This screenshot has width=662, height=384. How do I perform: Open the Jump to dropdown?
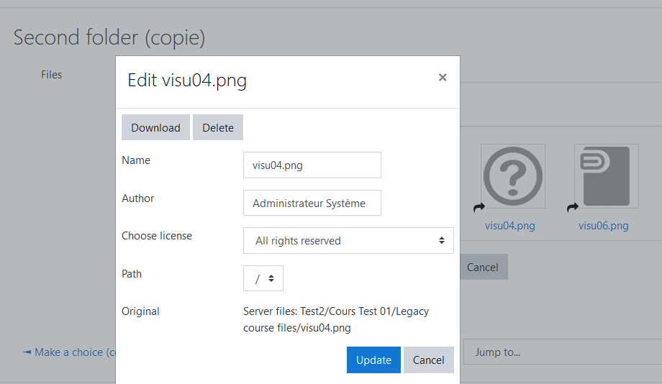click(x=563, y=352)
